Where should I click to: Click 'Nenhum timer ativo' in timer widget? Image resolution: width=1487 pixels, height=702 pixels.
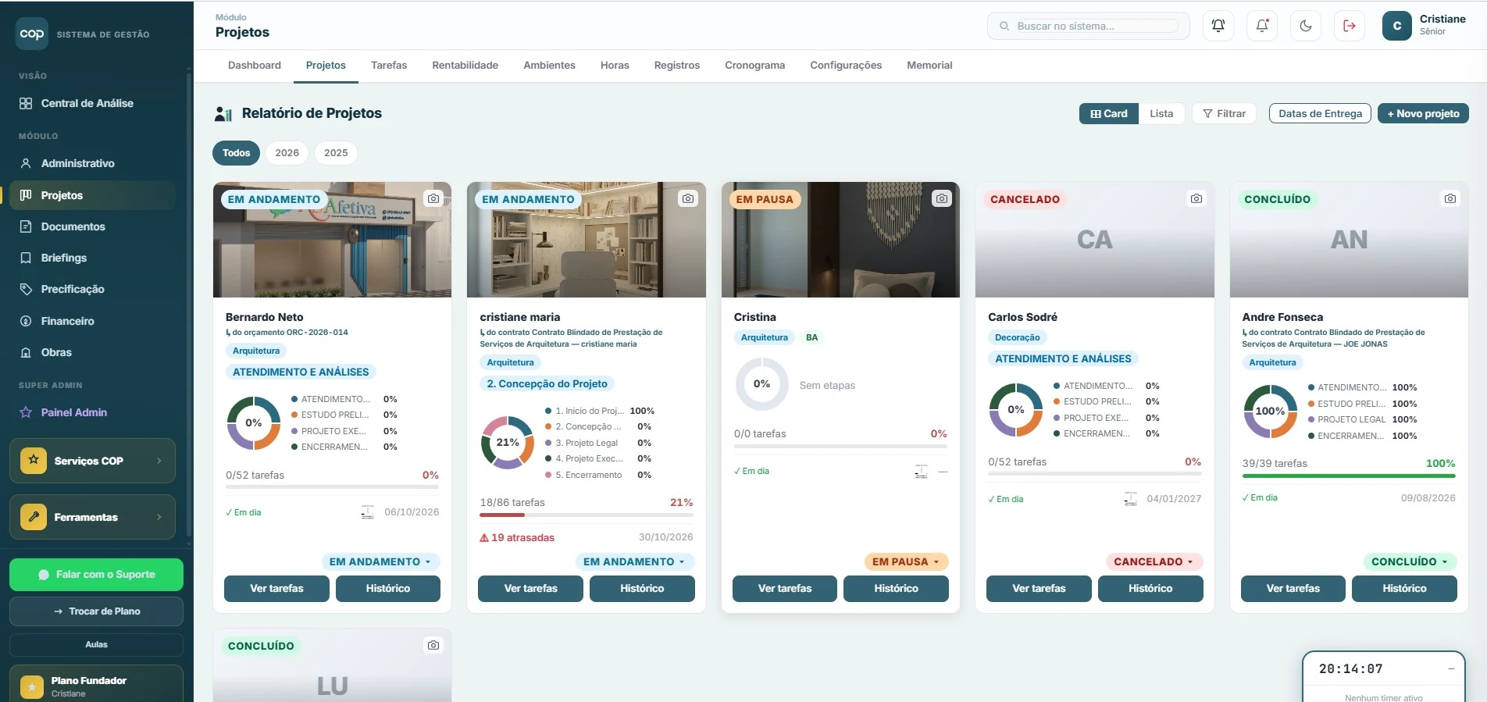tap(1383, 697)
